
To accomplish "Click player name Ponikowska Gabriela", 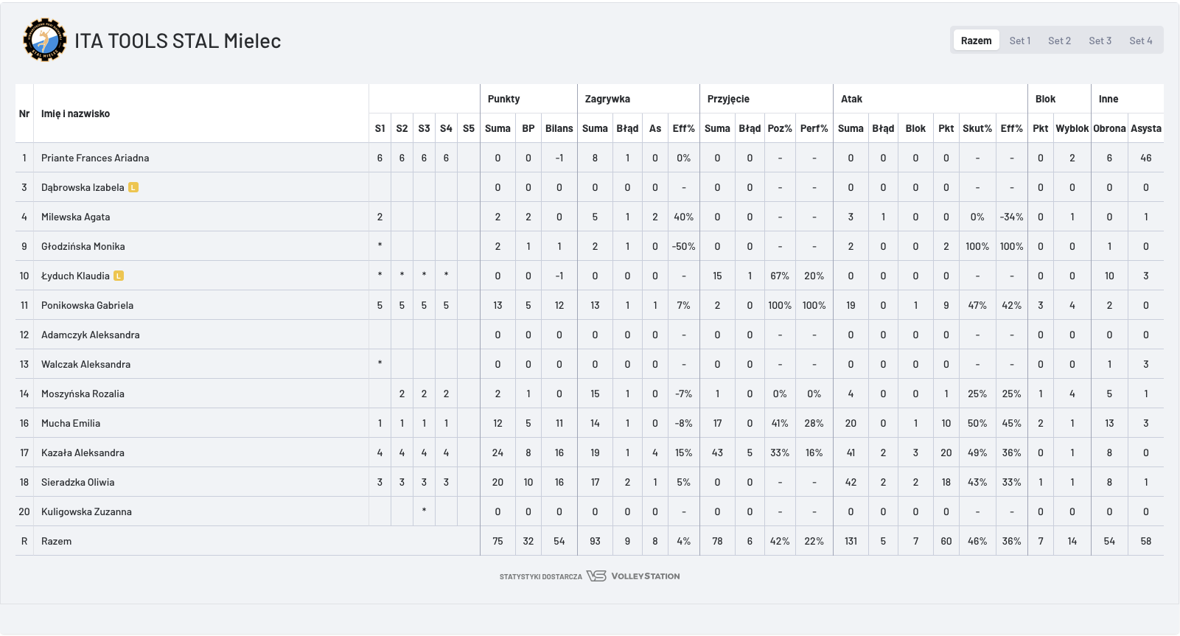I will 87,305.
